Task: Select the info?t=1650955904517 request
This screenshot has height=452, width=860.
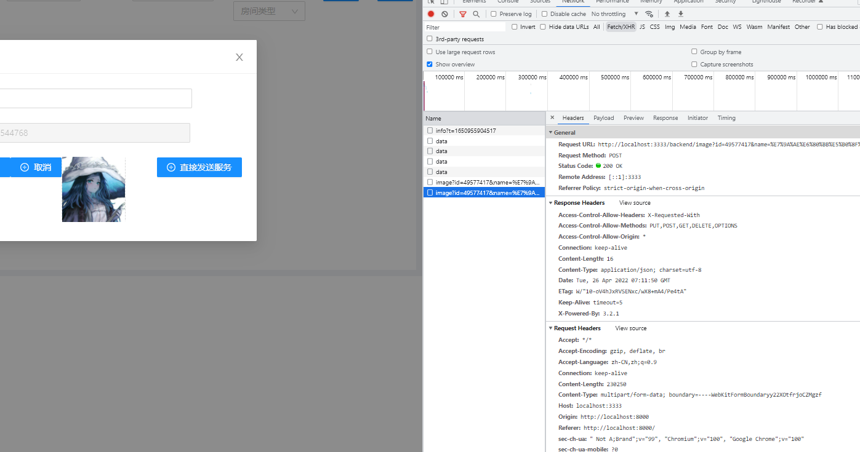Action: point(484,130)
